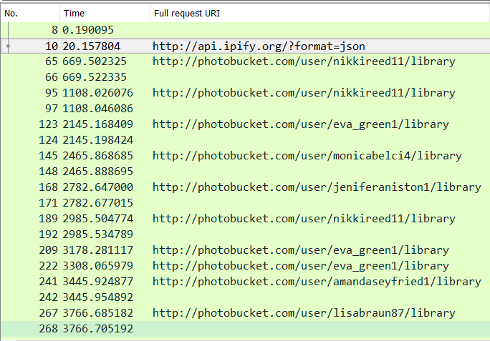The height and width of the screenshot is (341, 490).
Task: Click time value 3445.924877
Action: tap(98, 282)
